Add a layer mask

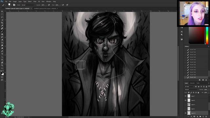[x=194, y=117]
